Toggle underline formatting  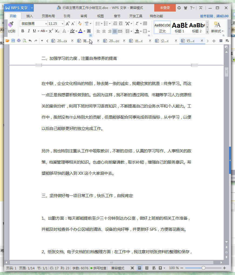(x=34, y=31)
